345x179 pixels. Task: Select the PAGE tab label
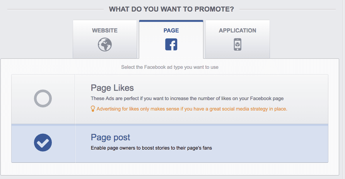pyautogui.click(x=171, y=31)
